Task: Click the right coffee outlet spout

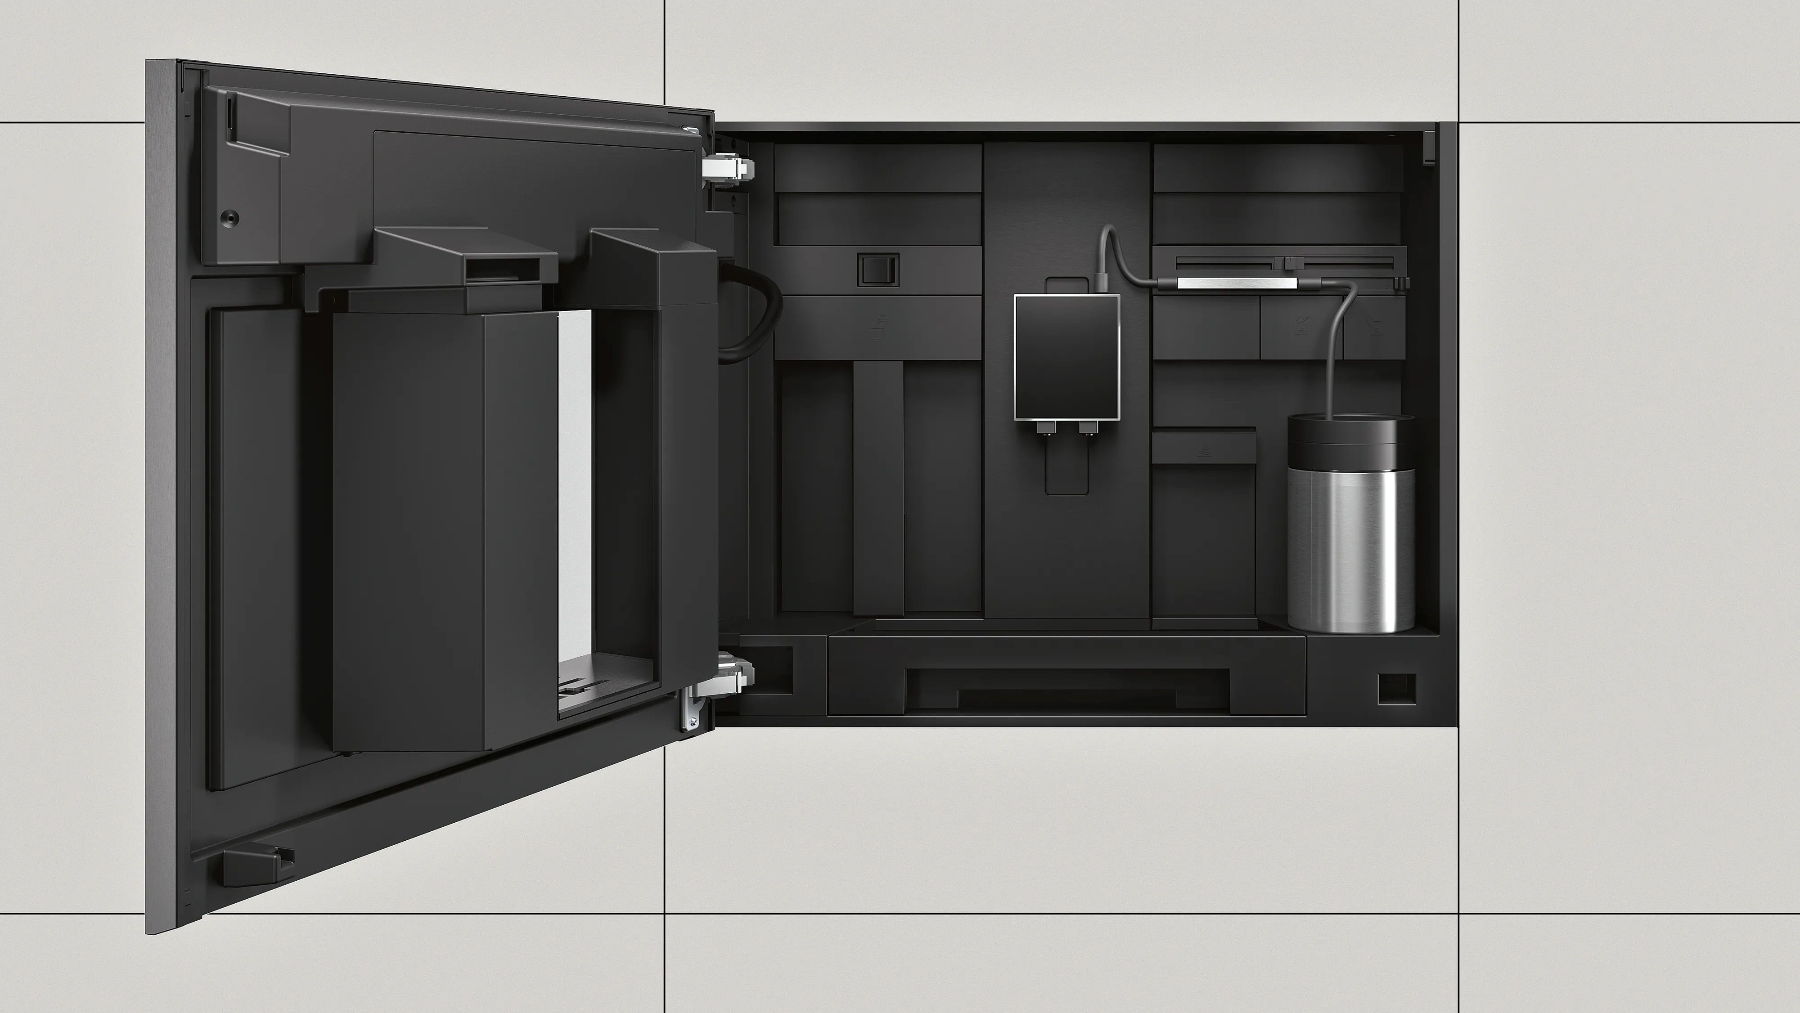Action: (x=1088, y=428)
